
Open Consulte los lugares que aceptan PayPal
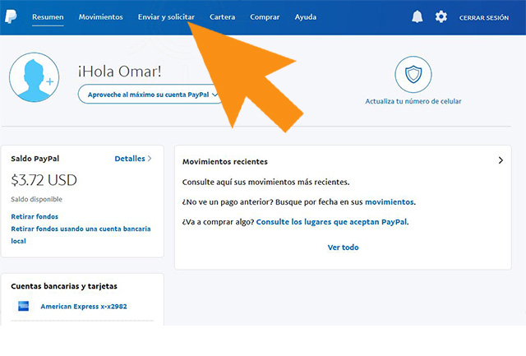pyautogui.click(x=331, y=222)
